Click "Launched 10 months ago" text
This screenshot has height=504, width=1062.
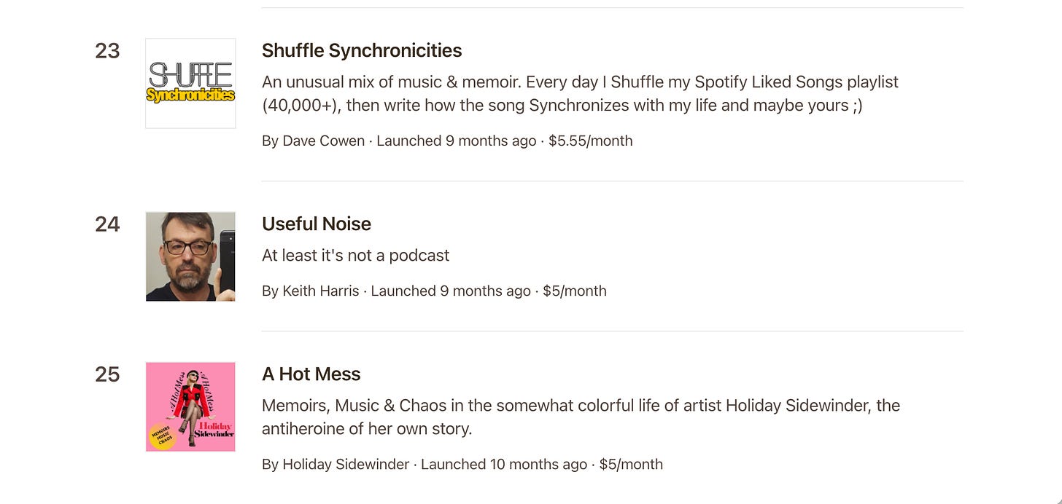click(x=504, y=464)
